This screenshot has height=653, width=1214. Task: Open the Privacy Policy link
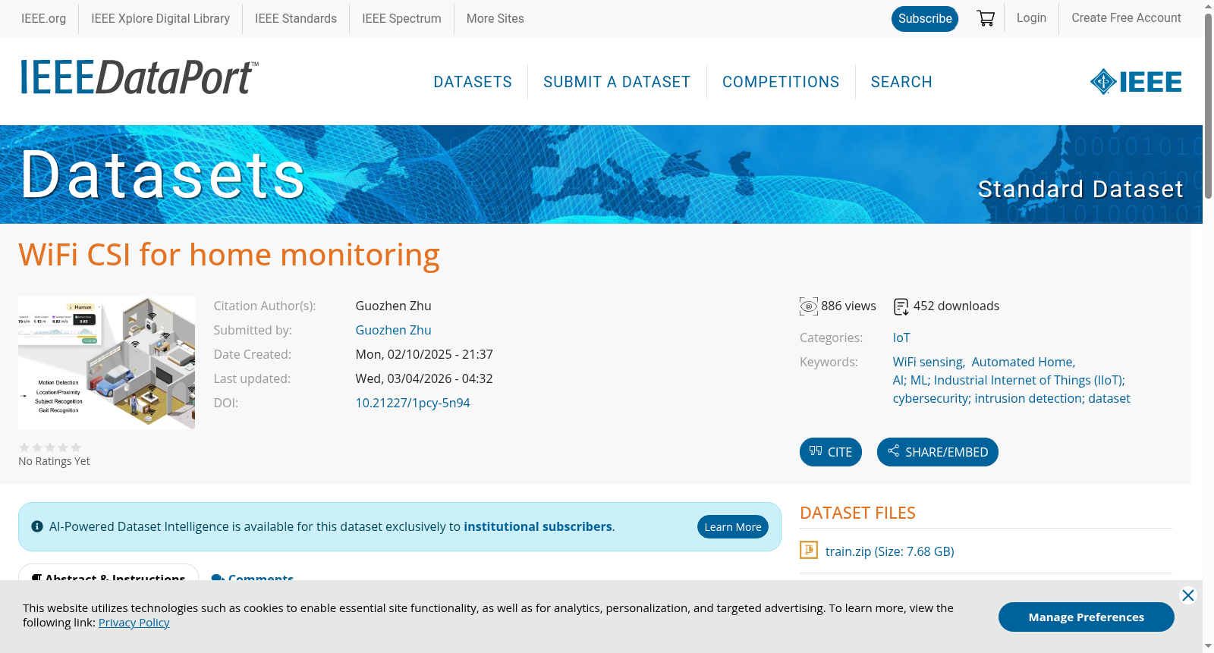pos(134,623)
